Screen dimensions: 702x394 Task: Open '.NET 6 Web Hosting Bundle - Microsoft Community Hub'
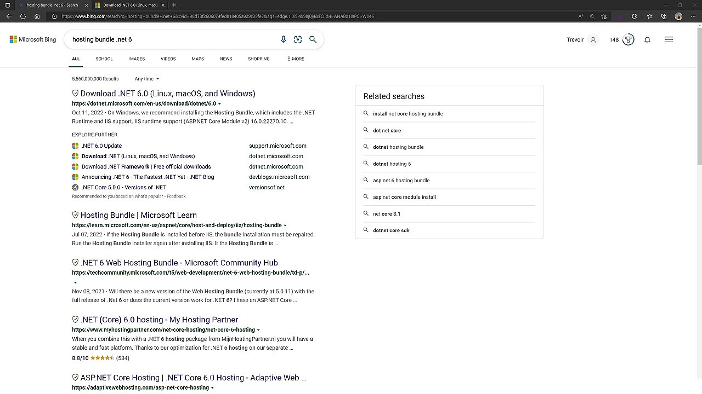[179, 263]
